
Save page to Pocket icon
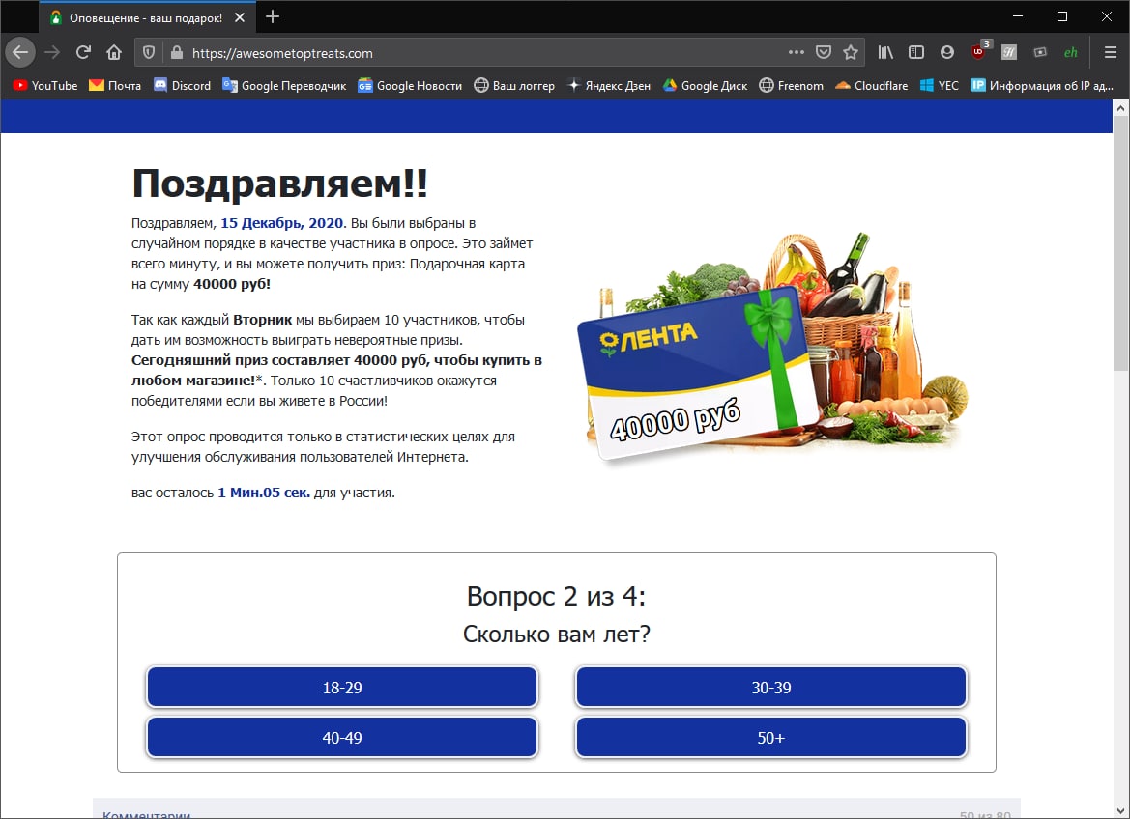coord(823,52)
